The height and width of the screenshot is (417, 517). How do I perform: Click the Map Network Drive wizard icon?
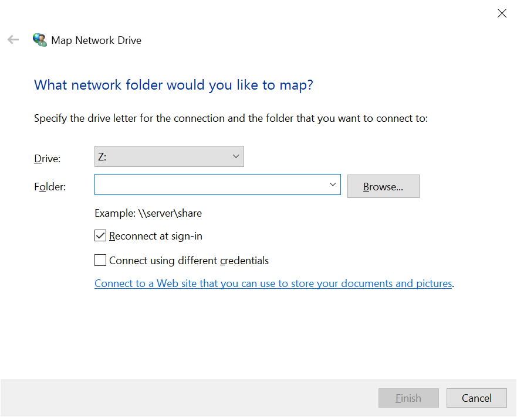[x=39, y=39]
